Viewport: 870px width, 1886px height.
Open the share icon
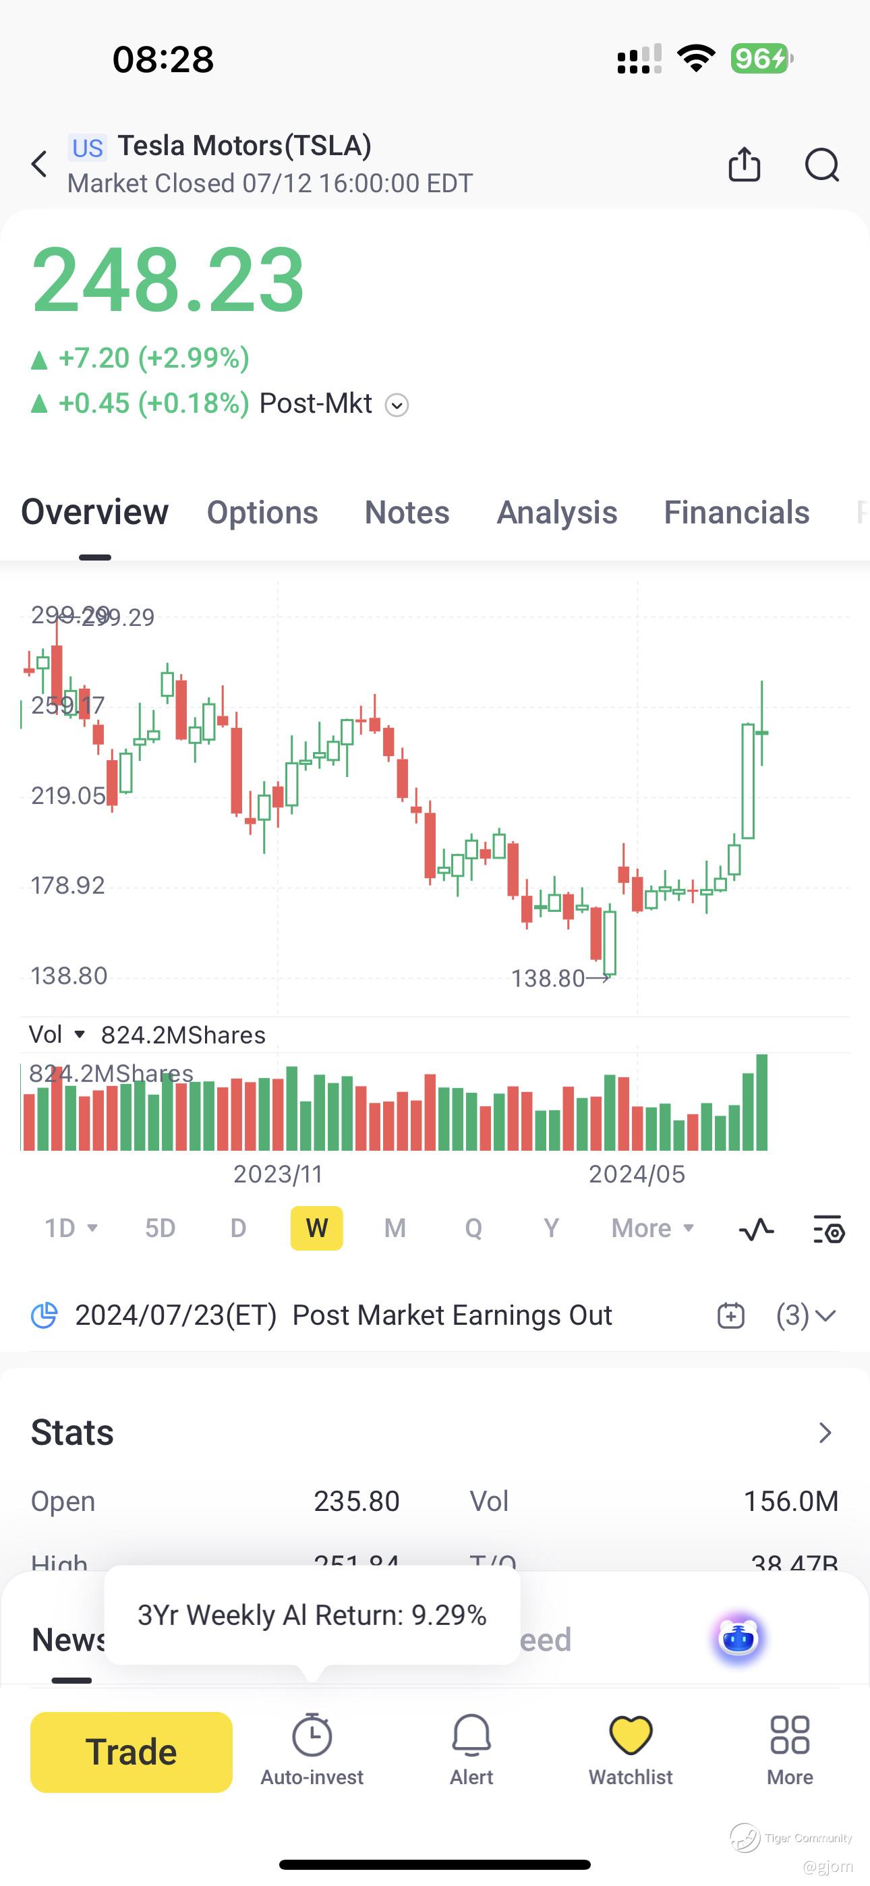click(744, 164)
